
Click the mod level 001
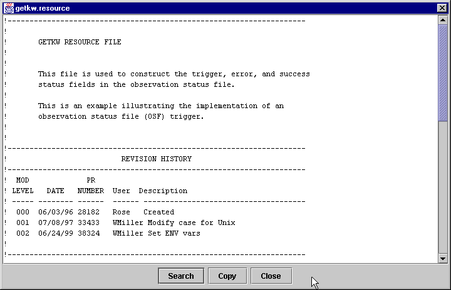[x=23, y=222]
